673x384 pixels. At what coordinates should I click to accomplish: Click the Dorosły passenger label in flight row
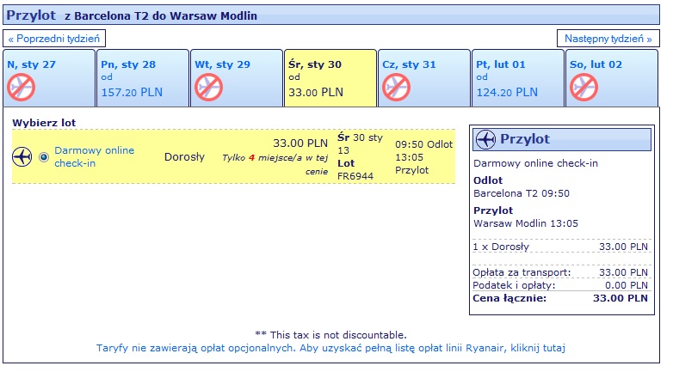[184, 157]
